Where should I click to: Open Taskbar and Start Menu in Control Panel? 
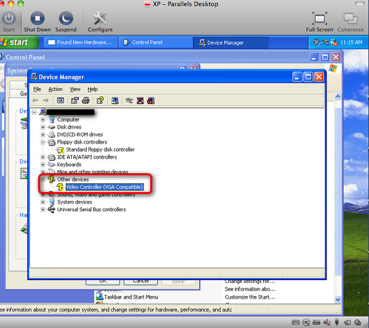131,297
